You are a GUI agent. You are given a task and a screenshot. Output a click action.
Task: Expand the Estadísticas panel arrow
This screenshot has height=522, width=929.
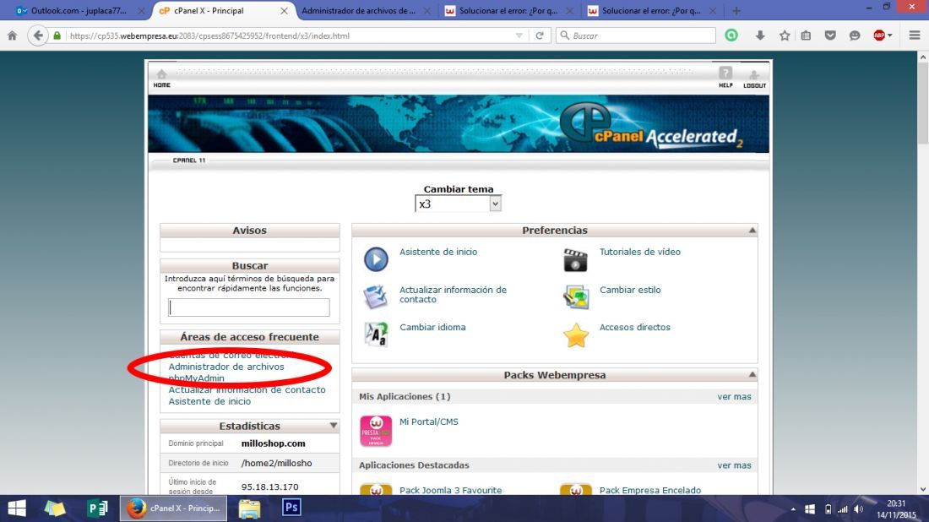point(333,426)
